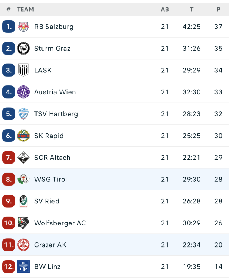229x280 pixels.
Task: Click the red rank 12 badge
Action: (8, 267)
